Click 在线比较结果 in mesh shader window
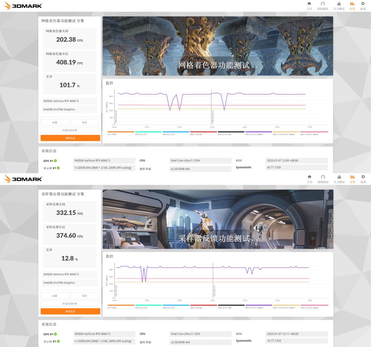Image resolution: width=371 pixels, height=347 pixels. (x=70, y=130)
